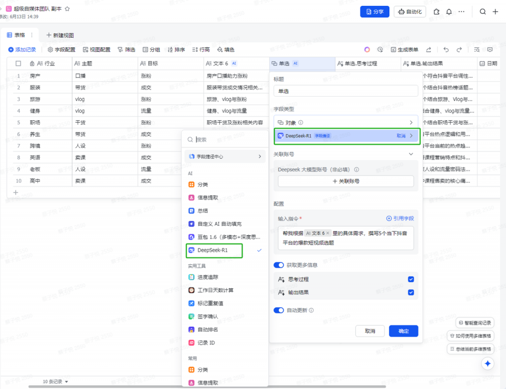This screenshot has height=389, width=506.
Task: Open the 对象 field type dropdown
Action: pos(345,123)
